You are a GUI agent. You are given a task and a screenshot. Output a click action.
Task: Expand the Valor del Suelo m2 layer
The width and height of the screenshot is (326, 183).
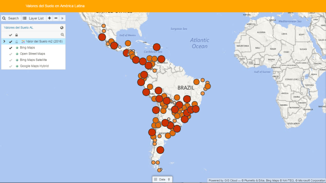[x=4, y=41]
